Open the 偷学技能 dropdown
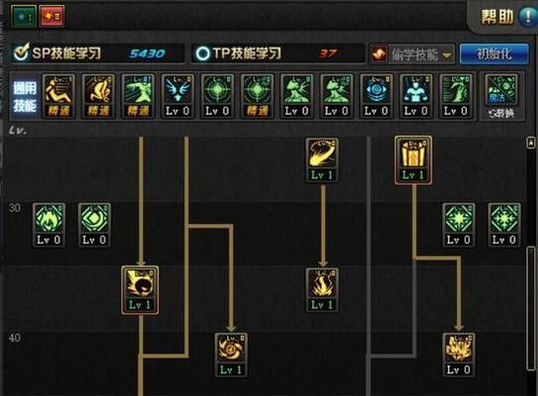The height and width of the screenshot is (396, 538). (412, 54)
